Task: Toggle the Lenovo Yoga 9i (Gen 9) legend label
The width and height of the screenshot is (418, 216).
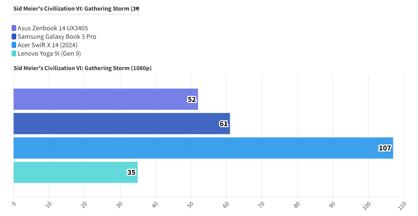Action: click(49, 54)
